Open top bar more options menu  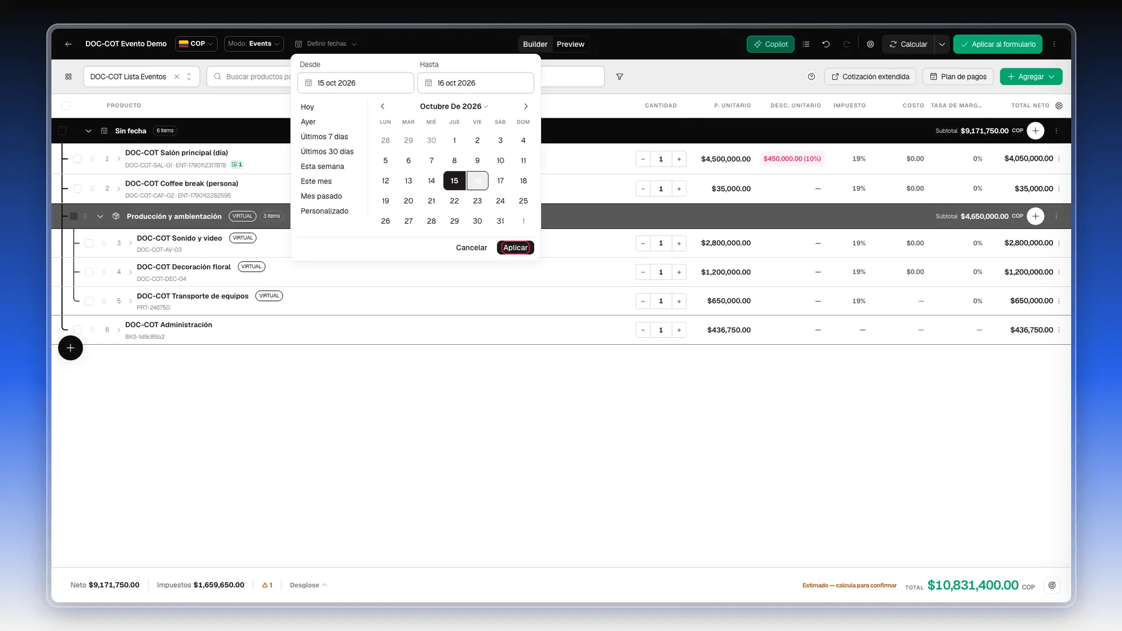1054,44
